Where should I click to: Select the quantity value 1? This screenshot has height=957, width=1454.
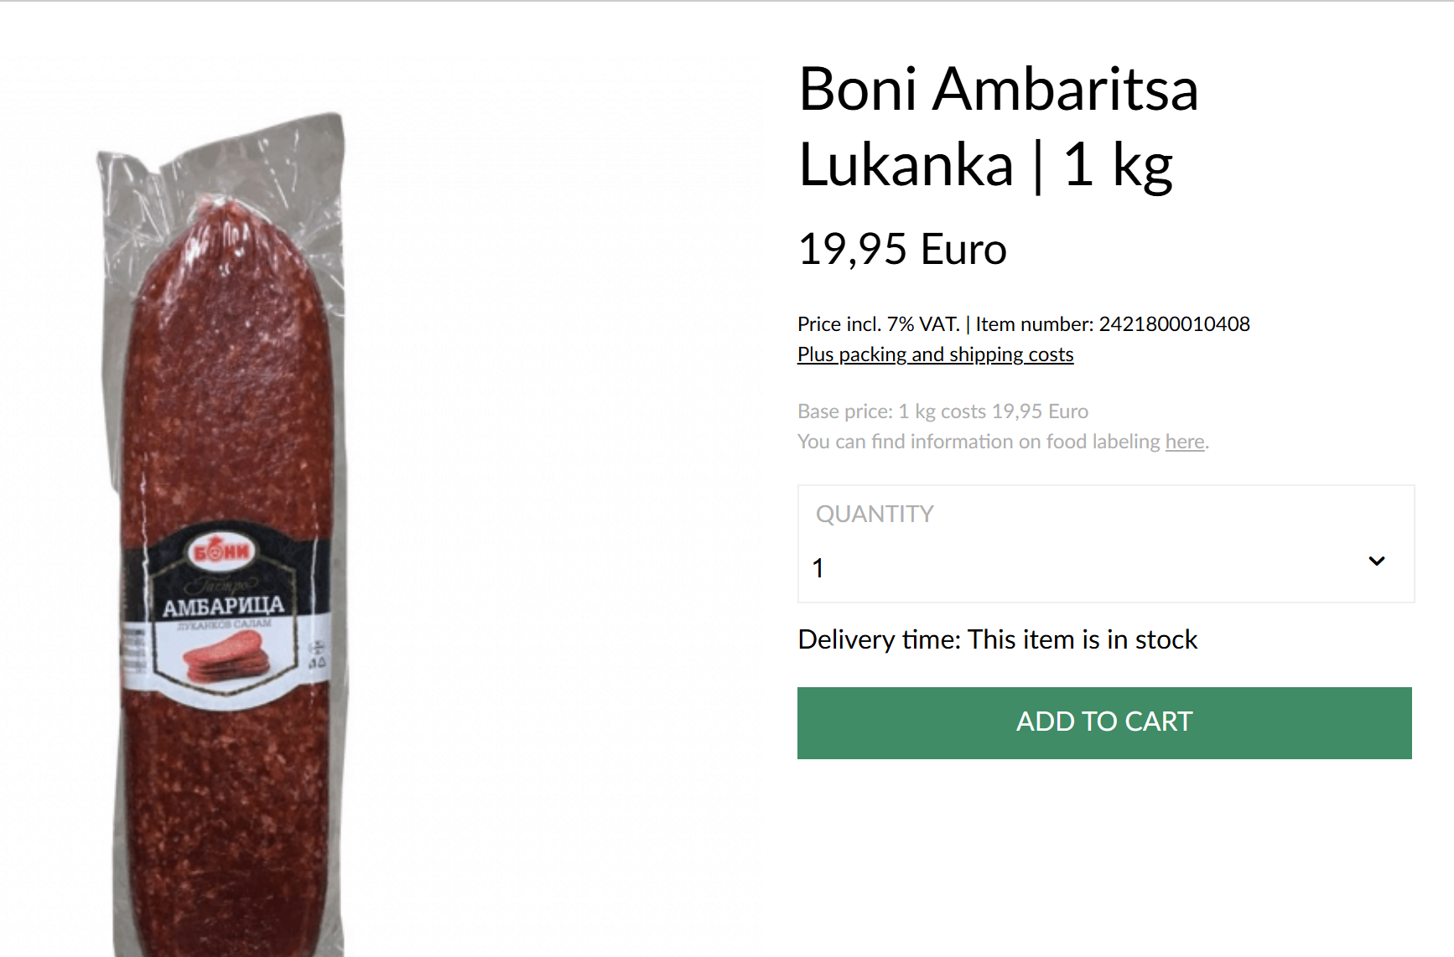coord(818,568)
